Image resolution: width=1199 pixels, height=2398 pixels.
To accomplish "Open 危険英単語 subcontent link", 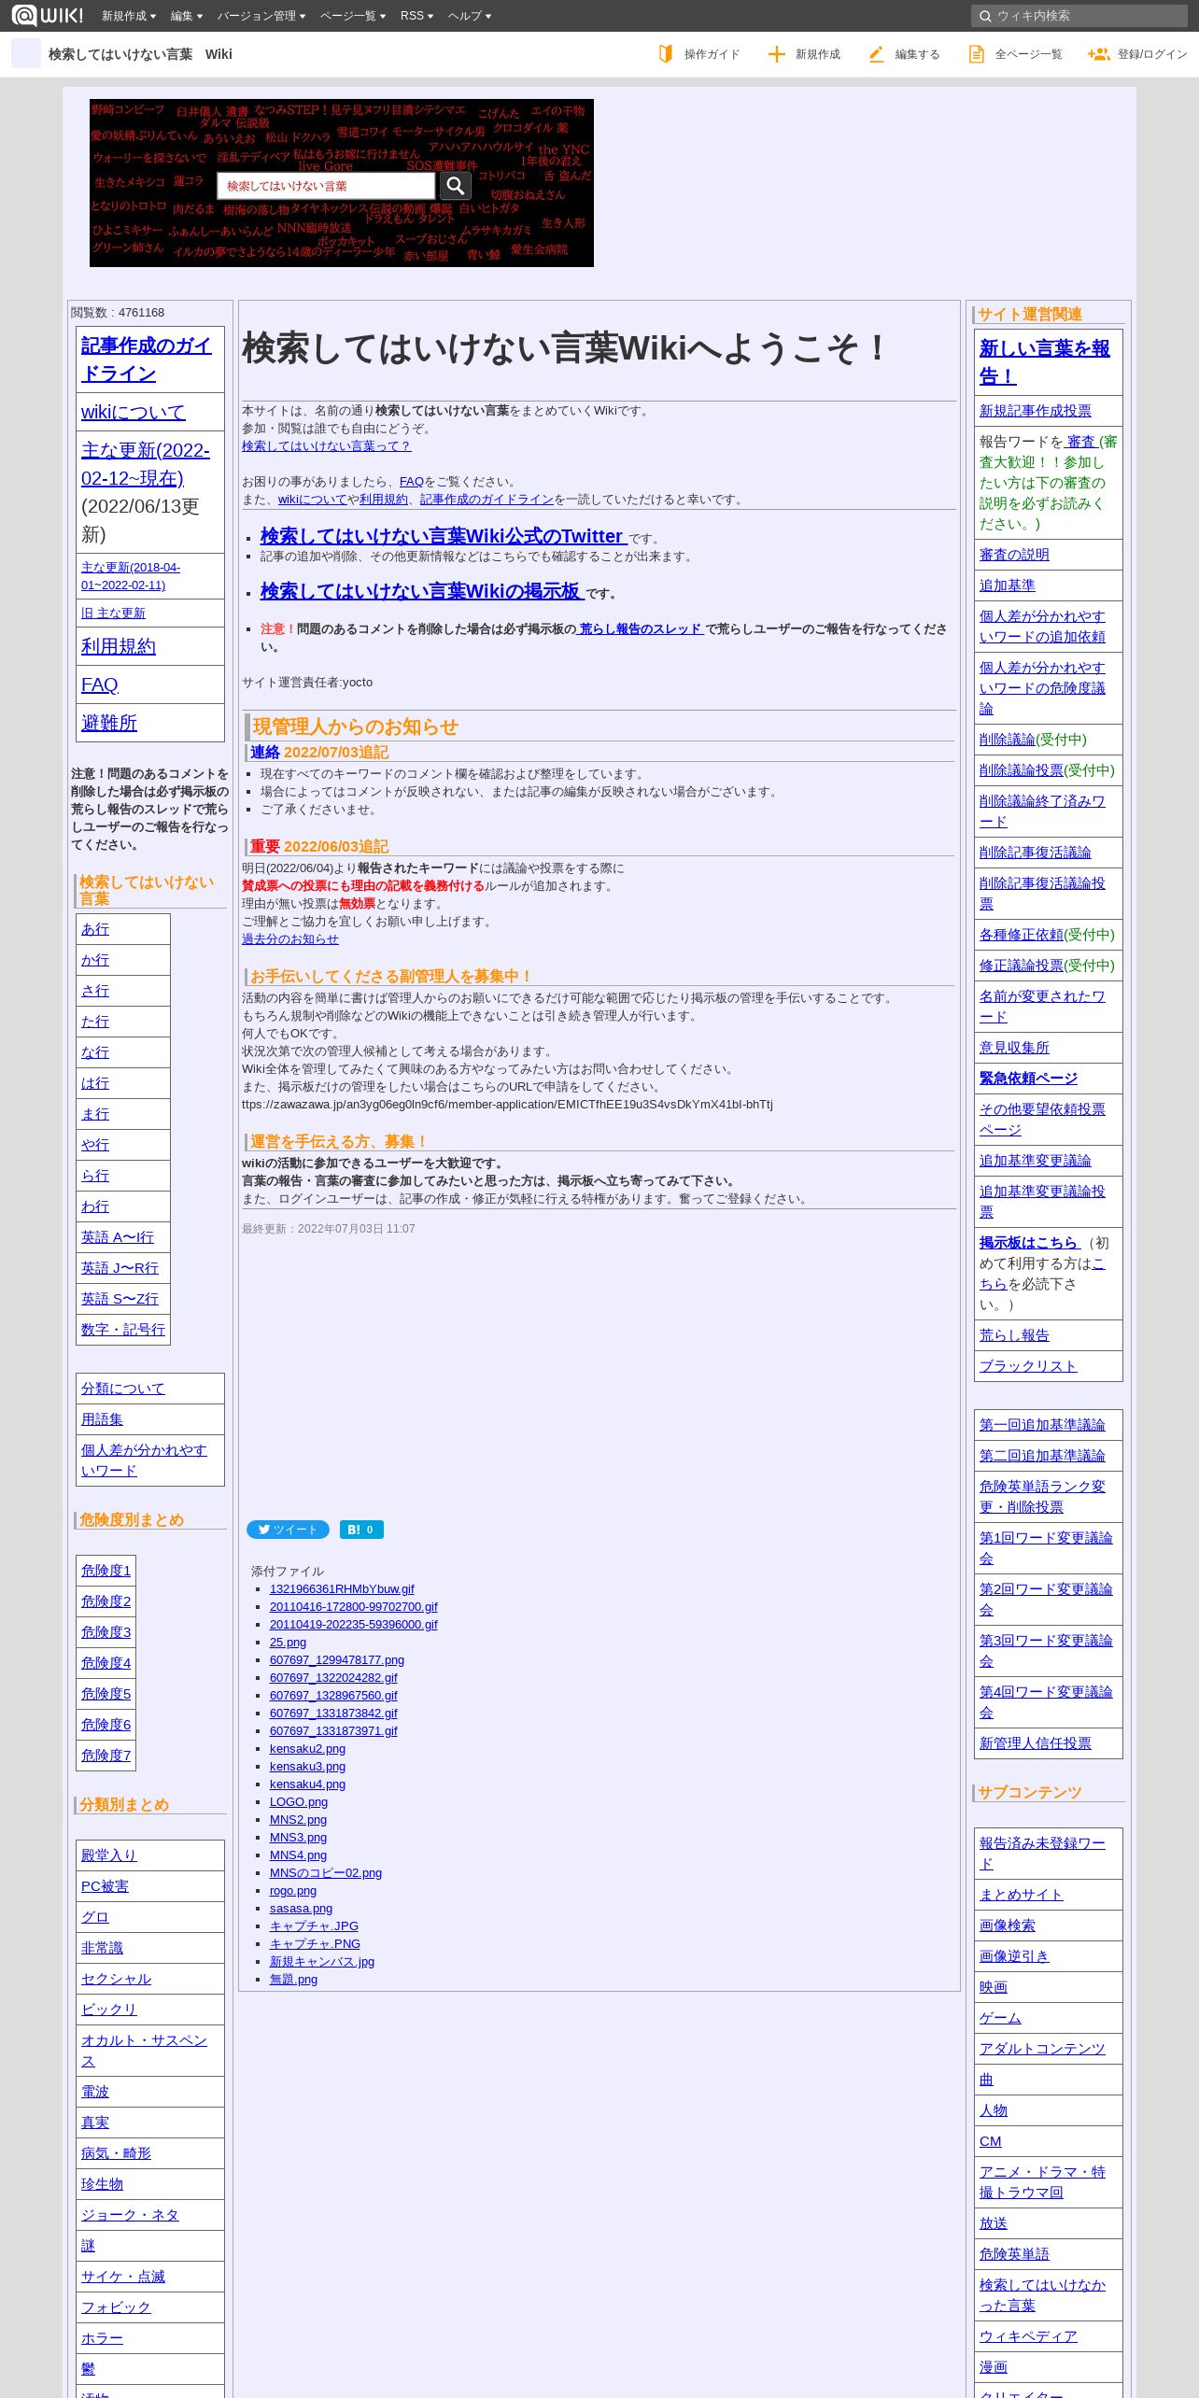I will coord(1014,2254).
